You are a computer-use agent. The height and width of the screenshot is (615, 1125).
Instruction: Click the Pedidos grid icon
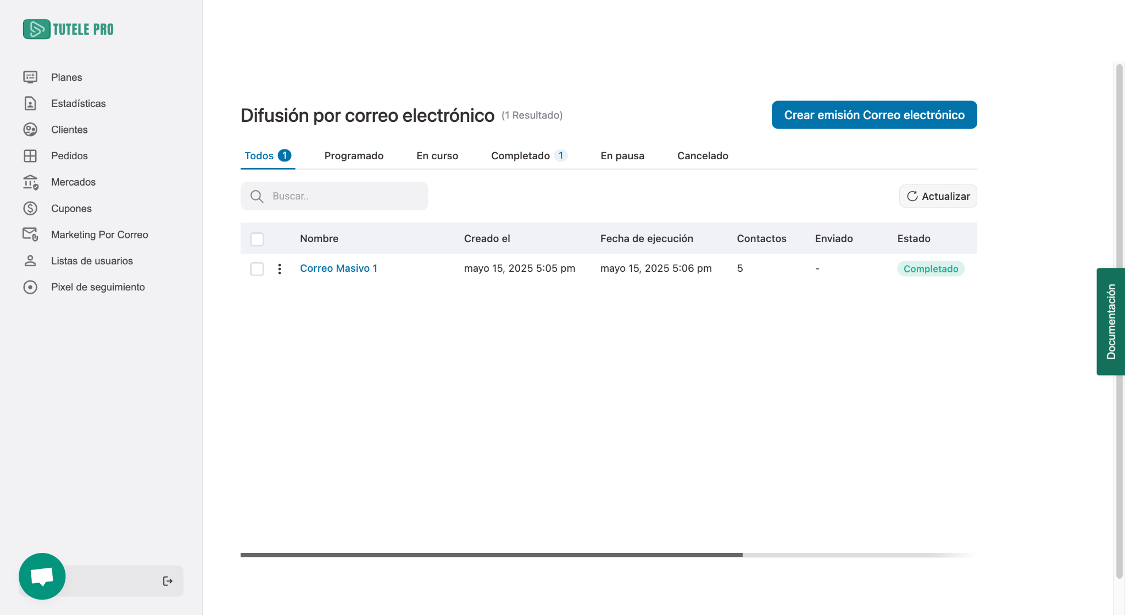pos(30,156)
